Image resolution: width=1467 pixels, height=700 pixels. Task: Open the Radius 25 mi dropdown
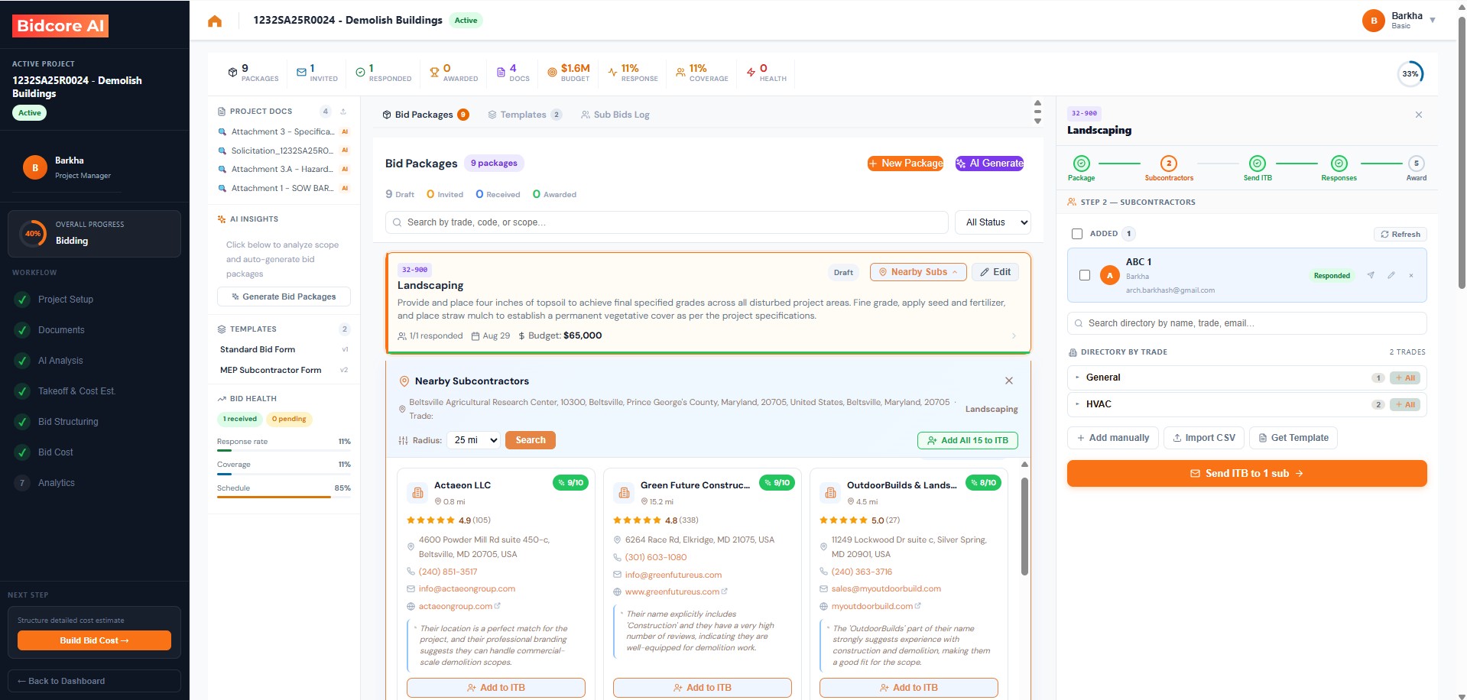473,440
